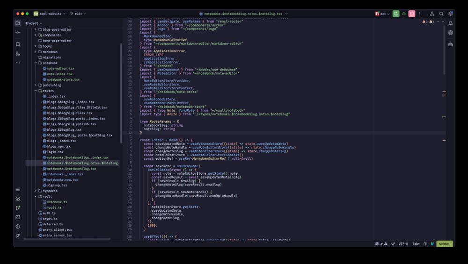Expand the blog-post-editor folder
This screenshot has height=264, width=468.
tap(36, 29)
